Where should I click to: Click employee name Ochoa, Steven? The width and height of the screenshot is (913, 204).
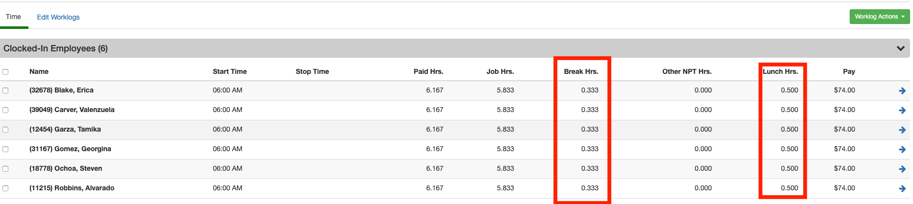(x=66, y=168)
